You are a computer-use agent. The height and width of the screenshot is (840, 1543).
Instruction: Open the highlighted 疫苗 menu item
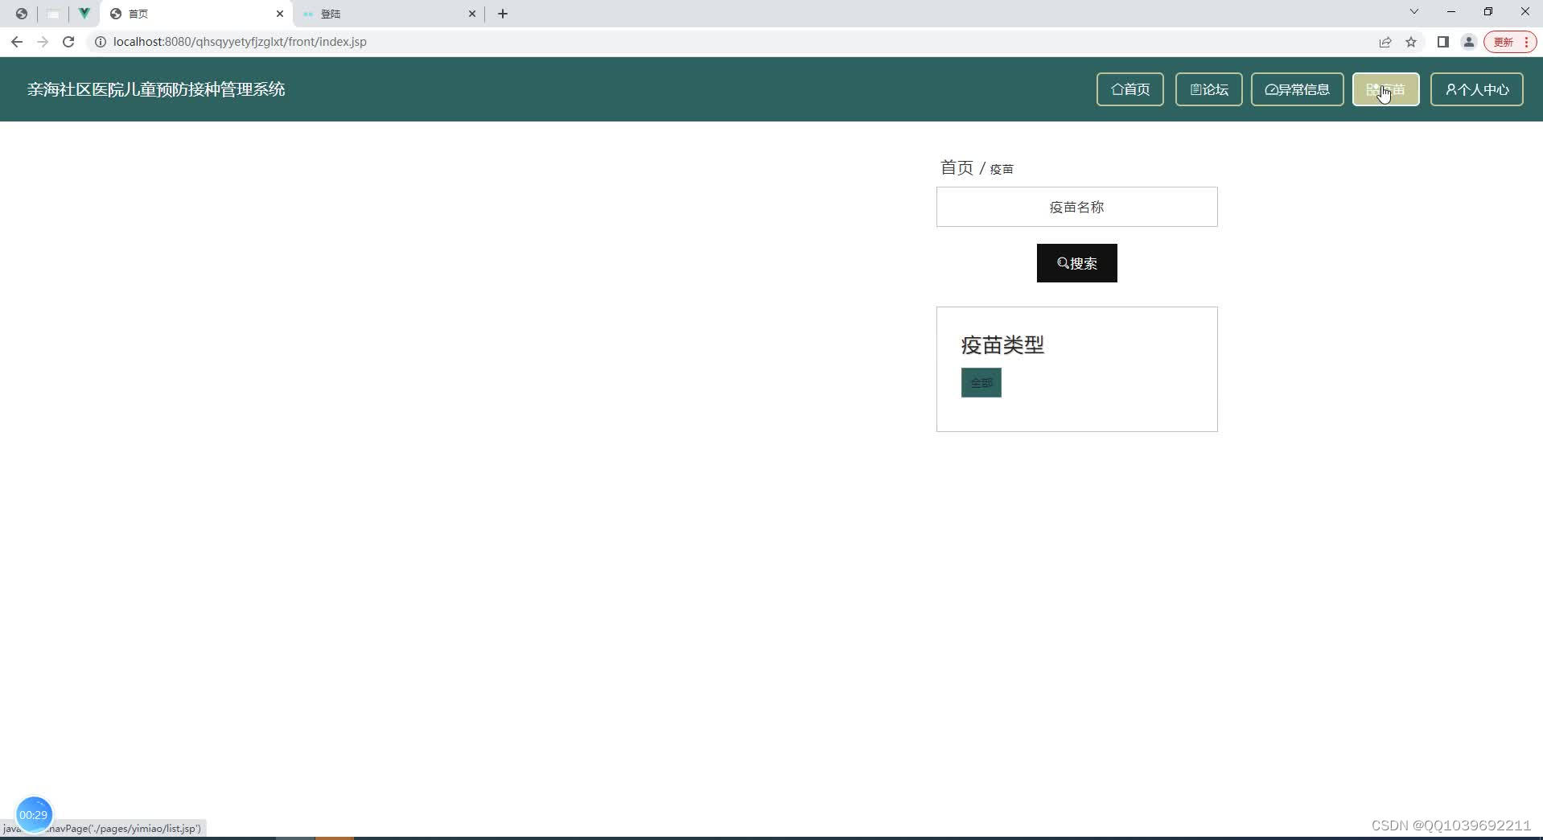click(x=1385, y=89)
